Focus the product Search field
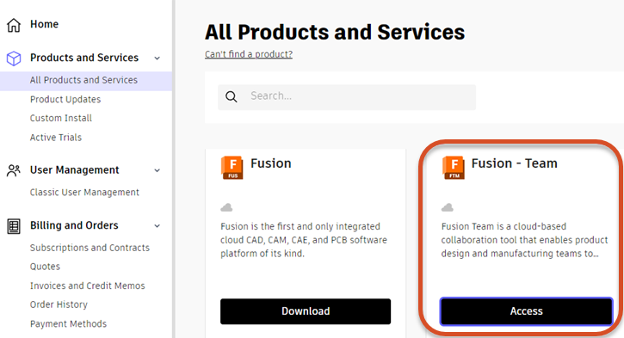624x338 pixels. (x=347, y=97)
